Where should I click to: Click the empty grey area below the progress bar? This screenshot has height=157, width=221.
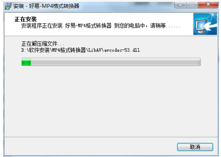pyautogui.click(x=111, y=101)
